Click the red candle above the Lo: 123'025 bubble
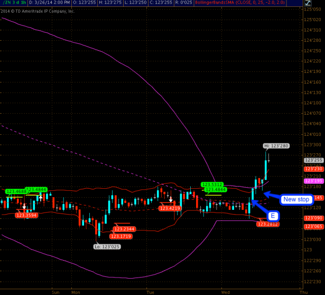325x295 pixels. click(96, 227)
